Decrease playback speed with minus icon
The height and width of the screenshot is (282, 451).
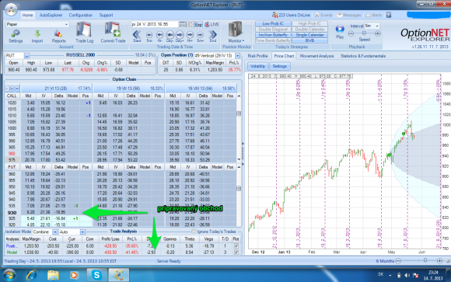point(351,33)
